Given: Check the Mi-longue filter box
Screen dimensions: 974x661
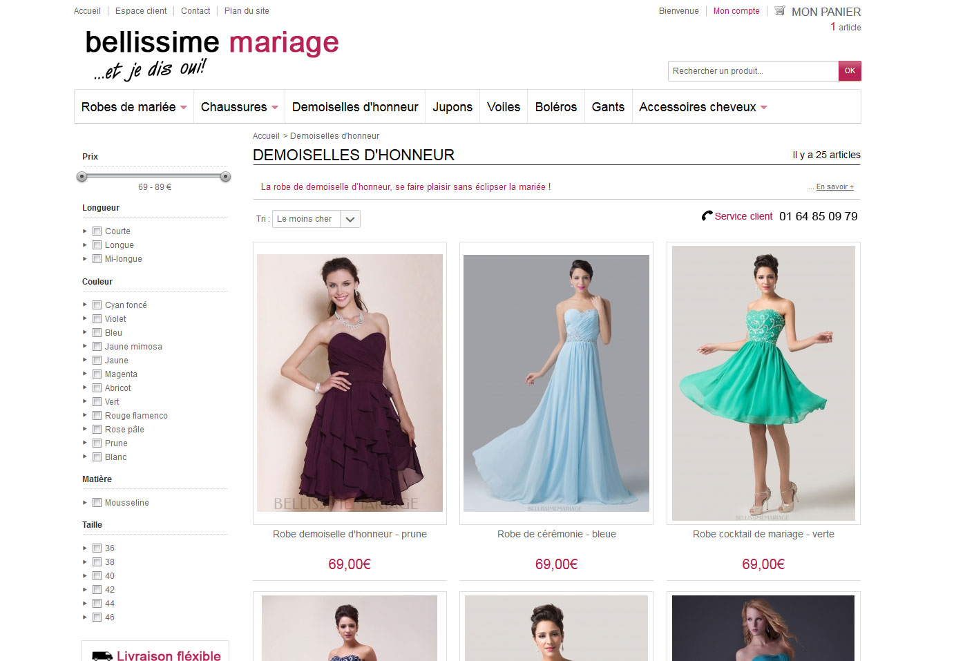Looking at the screenshot, I should pos(97,259).
